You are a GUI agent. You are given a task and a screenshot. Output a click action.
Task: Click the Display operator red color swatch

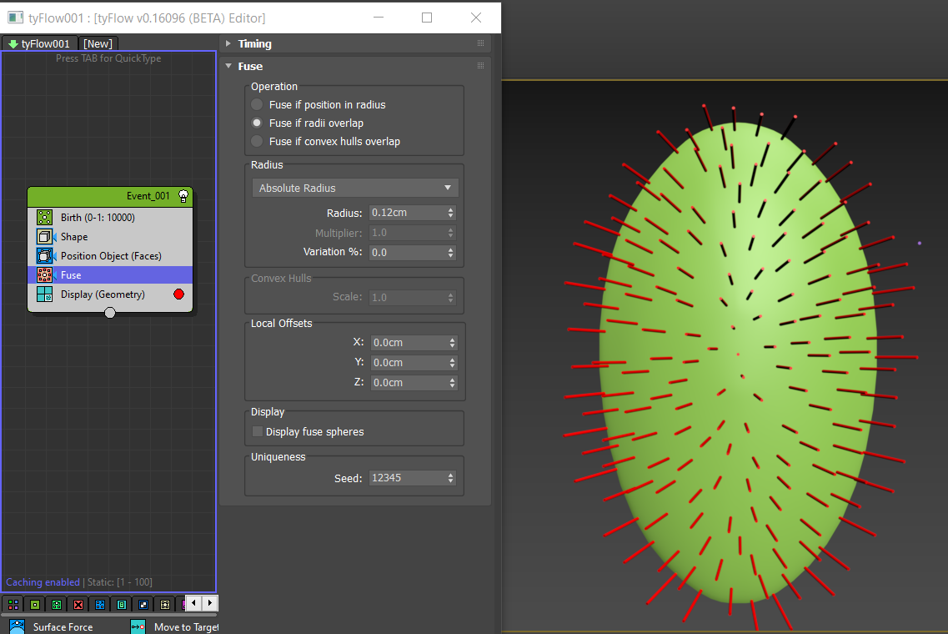point(178,294)
